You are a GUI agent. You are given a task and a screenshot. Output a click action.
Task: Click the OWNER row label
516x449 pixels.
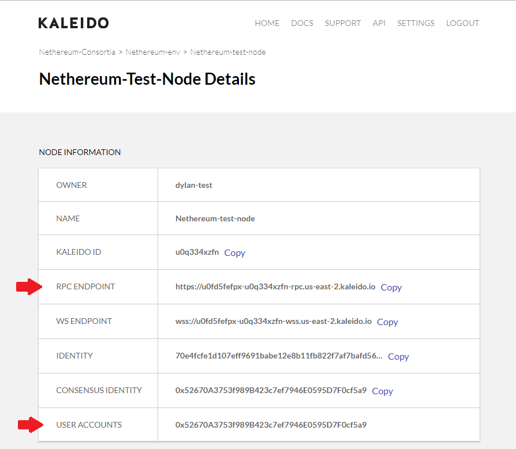(x=72, y=185)
